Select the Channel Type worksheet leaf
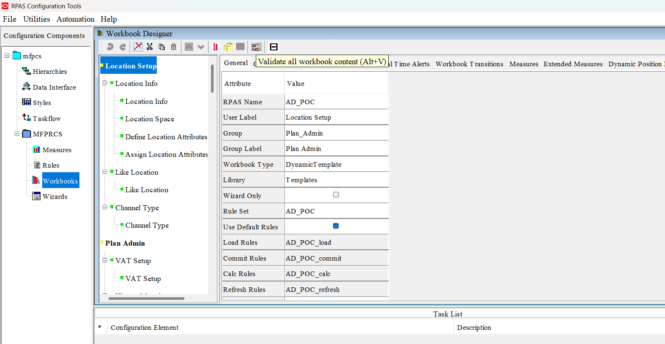The width and height of the screenshot is (665, 344). point(147,225)
